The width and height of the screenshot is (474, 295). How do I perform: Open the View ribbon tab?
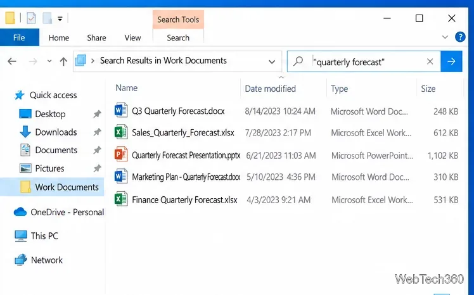tap(132, 38)
